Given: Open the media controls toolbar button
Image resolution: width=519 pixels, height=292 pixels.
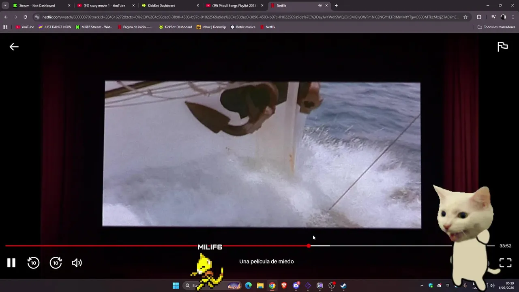Looking at the screenshot, I should click(493, 17).
